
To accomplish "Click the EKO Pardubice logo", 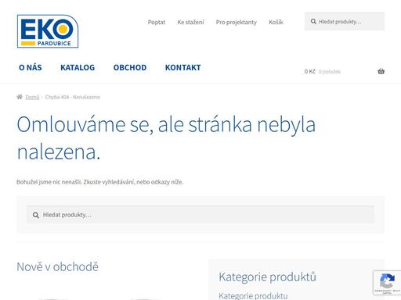I will click(x=48, y=31).
